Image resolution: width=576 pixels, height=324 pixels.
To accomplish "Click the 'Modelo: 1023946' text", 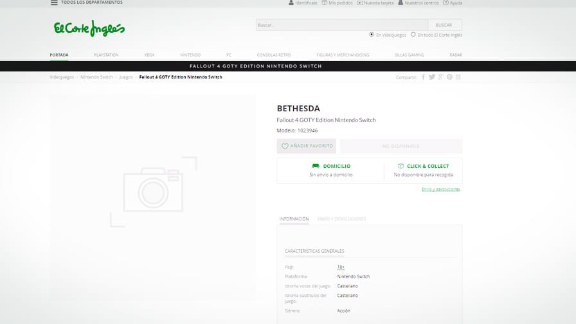I will (x=297, y=130).
